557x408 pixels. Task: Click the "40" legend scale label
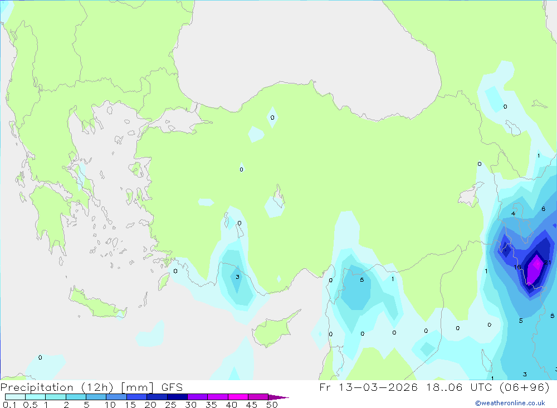click(x=231, y=405)
